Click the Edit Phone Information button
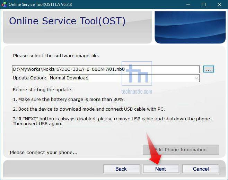Image resolution: width=228 pixels, height=180 pixels. coord(181,150)
